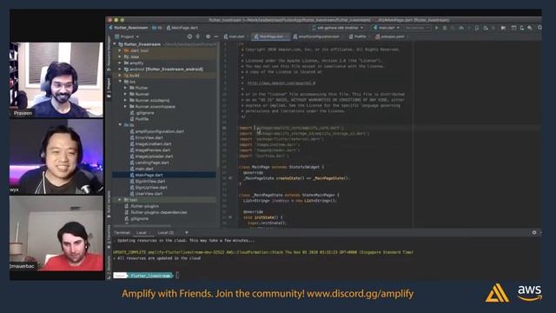Select SignInView.dart in project tree
Image resolution: width=556 pixels, height=313 pixels.
(x=150, y=182)
